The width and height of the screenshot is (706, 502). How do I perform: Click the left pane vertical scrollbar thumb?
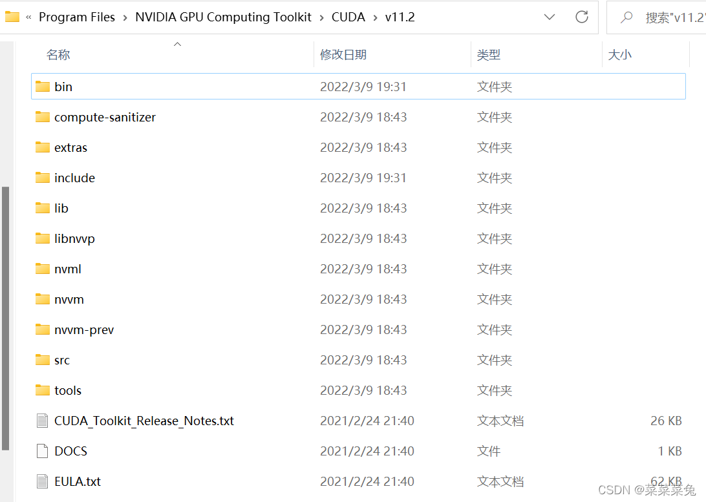[x=5, y=319]
